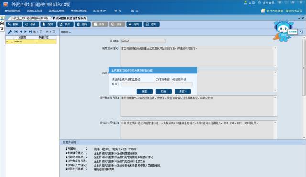The width and height of the screenshot is (306, 177).
Task: Open the tab list dropdown arrow
Action: pos(299,18)
